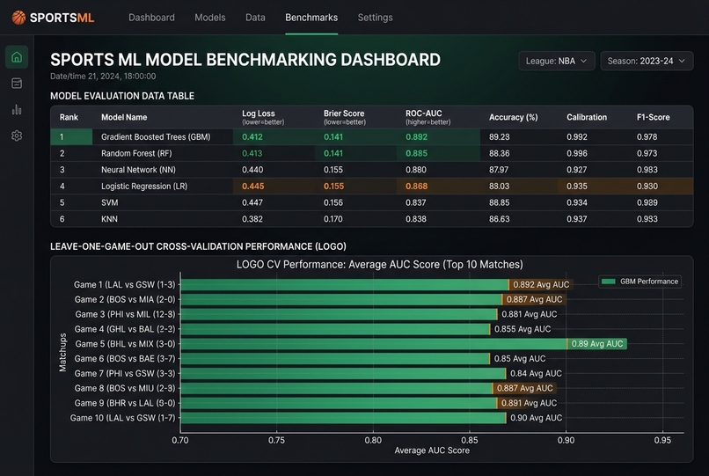709x476 pixels.
Task: Click the chart title LOGO CV Performance
Action: tap(380, 264)
